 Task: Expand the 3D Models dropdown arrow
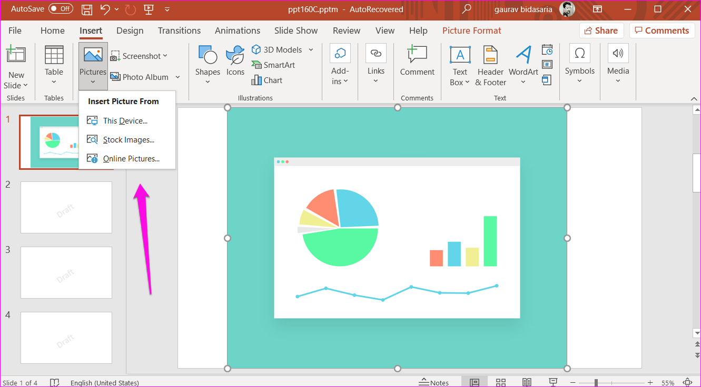[311, 49]
